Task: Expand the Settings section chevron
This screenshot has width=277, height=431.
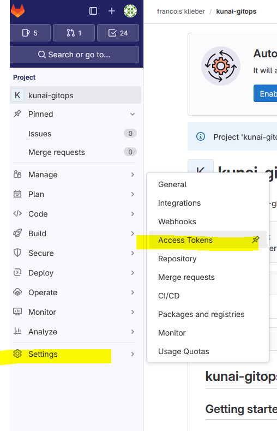Action: [133, 354]
